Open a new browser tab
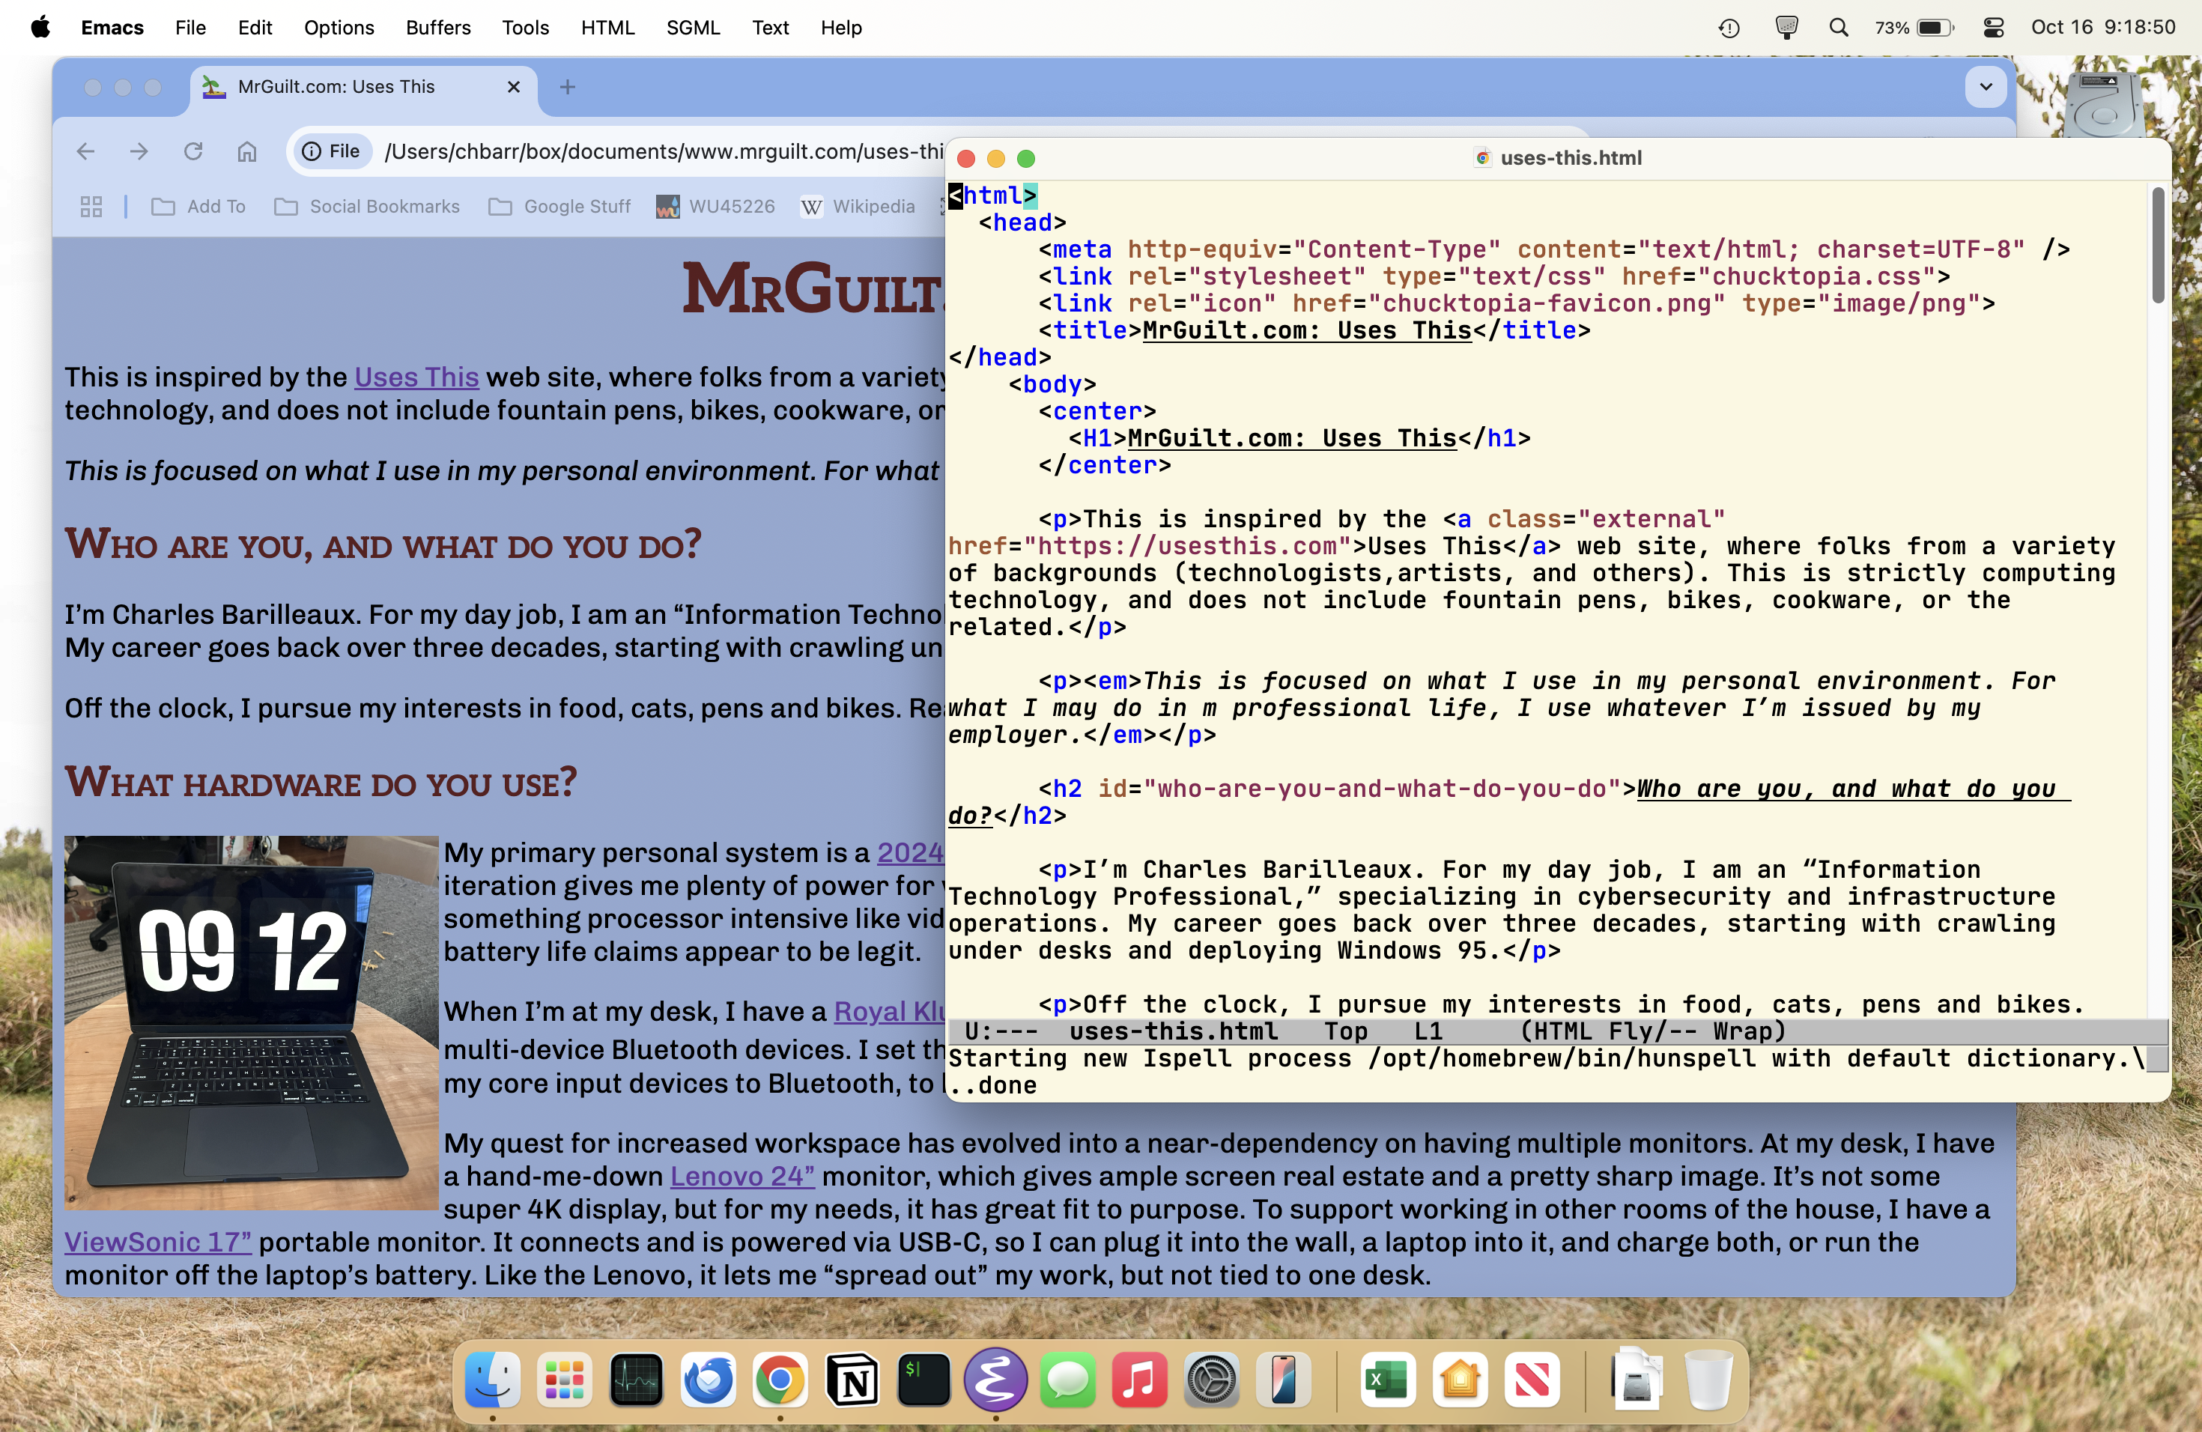 point(568,87)
